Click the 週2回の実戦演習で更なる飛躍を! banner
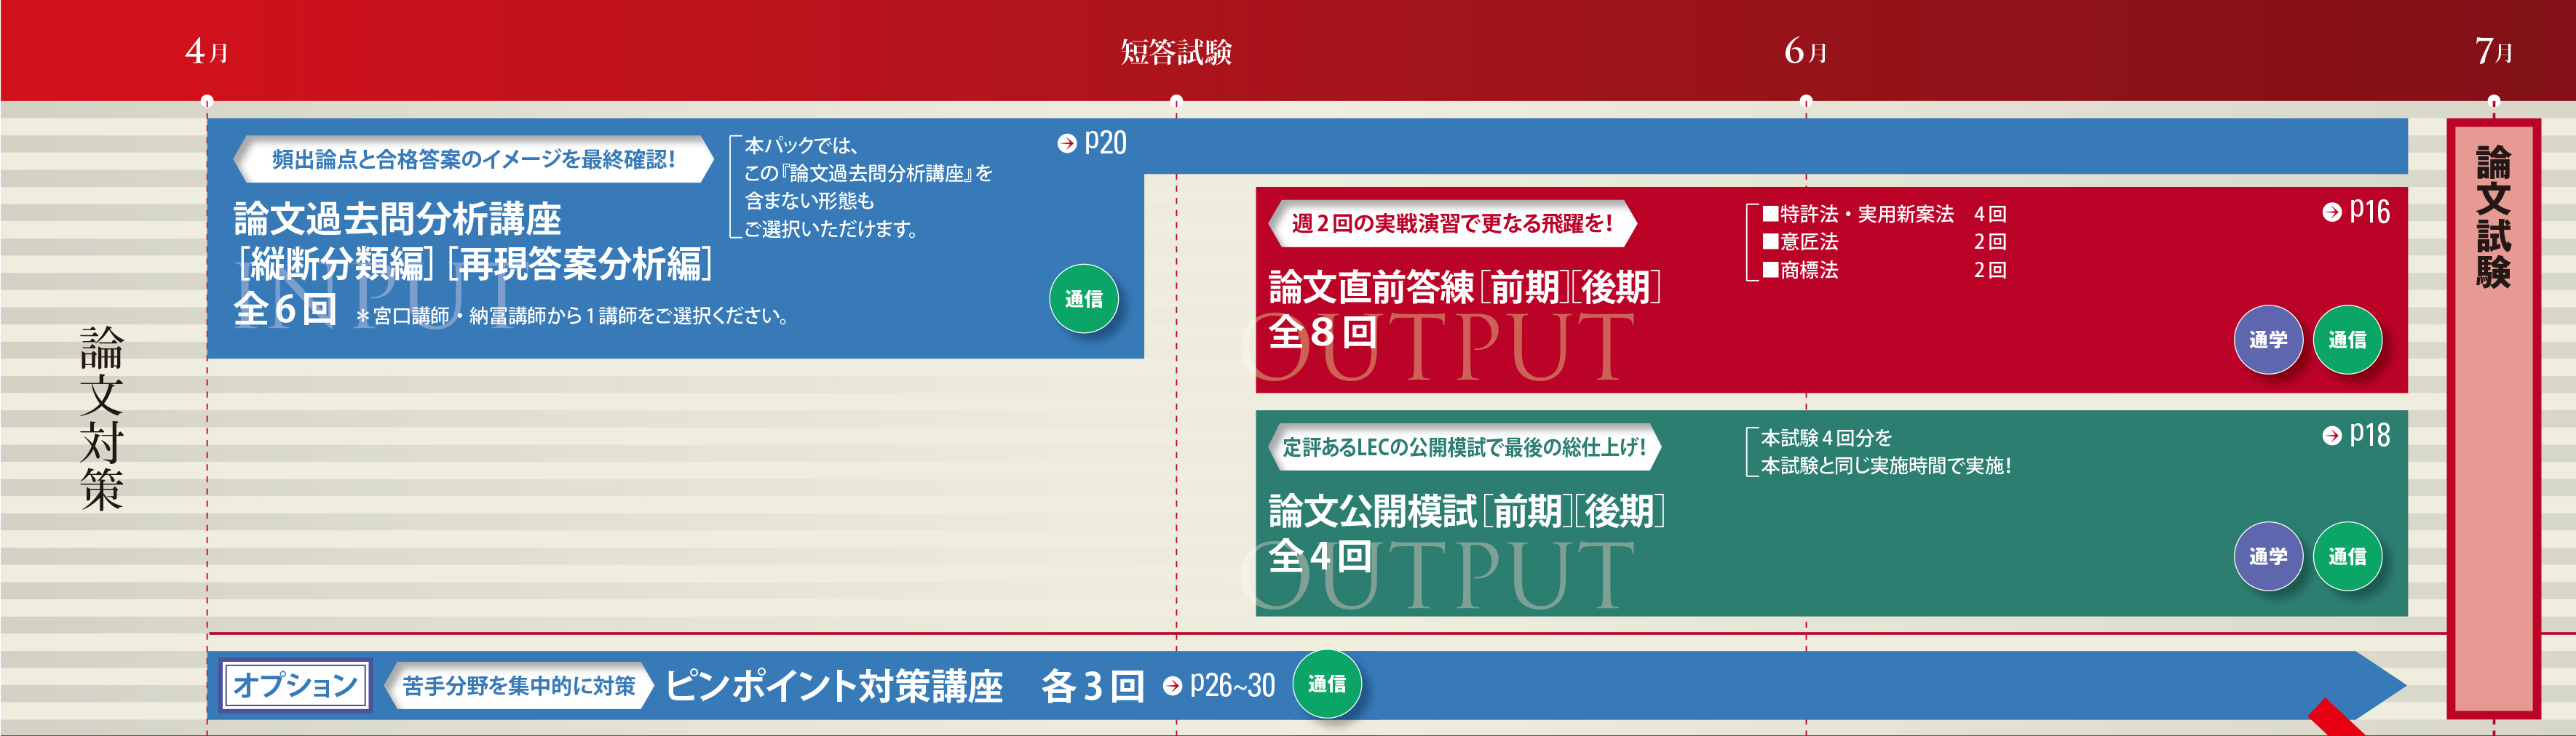 pos(1451,224)
